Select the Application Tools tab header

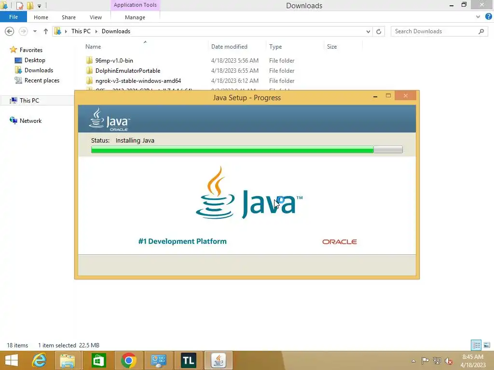point(135,5)
